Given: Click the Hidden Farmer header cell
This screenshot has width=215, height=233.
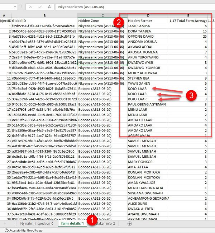Looking at the screenshot, I should click(x=148, y=21).
